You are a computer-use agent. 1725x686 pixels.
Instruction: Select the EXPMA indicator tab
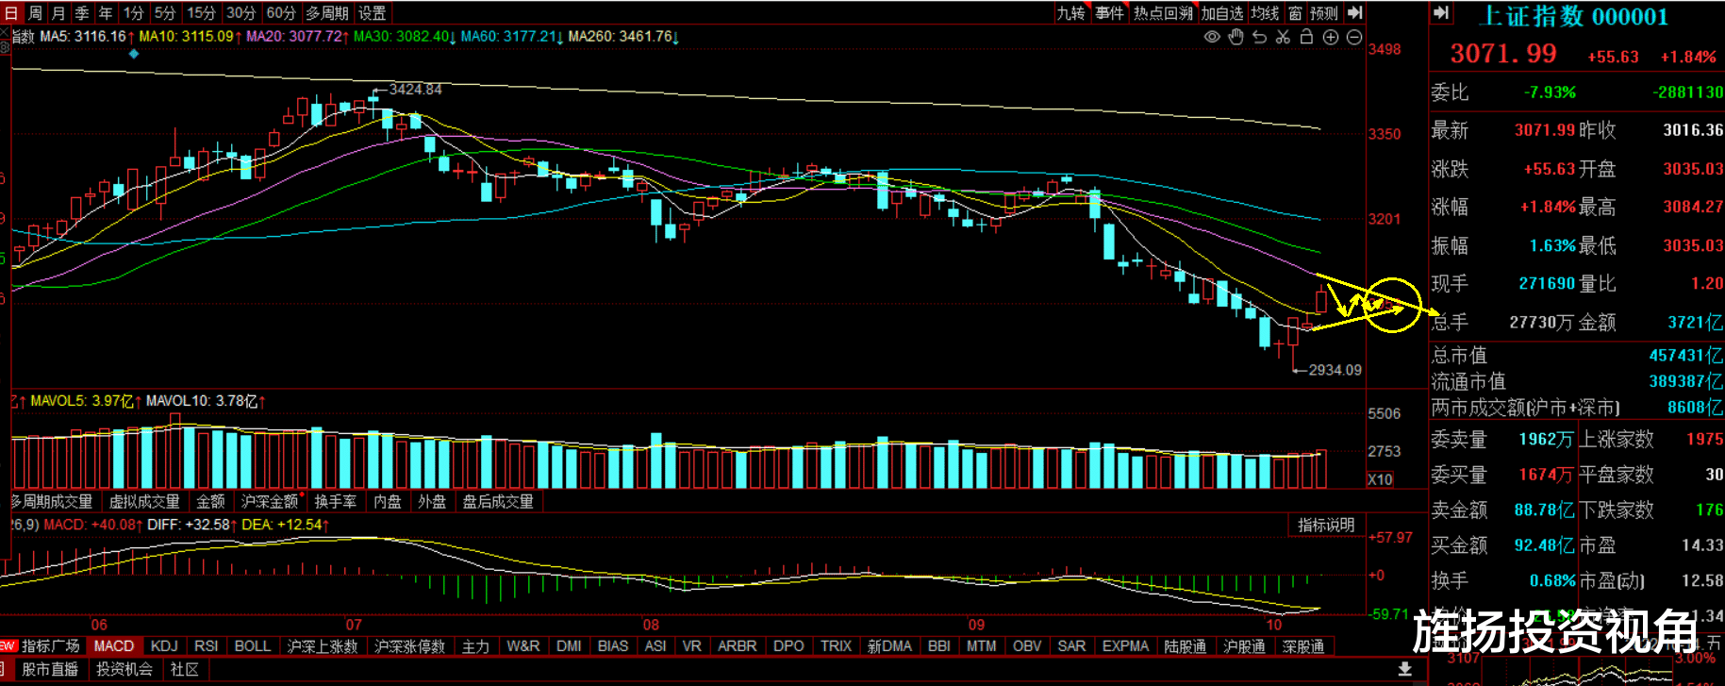pos(1125,646)
